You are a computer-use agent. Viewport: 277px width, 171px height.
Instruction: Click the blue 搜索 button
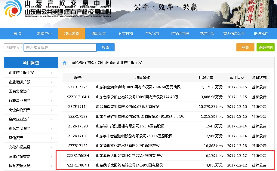coord(106,47)
